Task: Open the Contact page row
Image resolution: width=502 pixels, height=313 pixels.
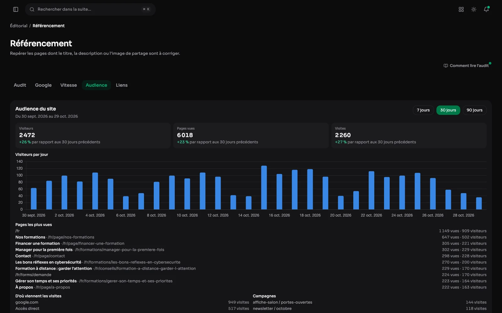Action: click(251, 256)
